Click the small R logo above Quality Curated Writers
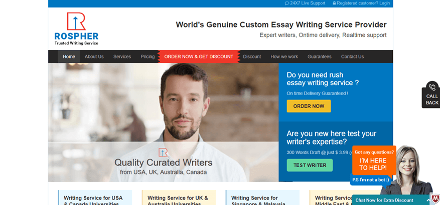440x205 pixels. [x=163, y=152]
